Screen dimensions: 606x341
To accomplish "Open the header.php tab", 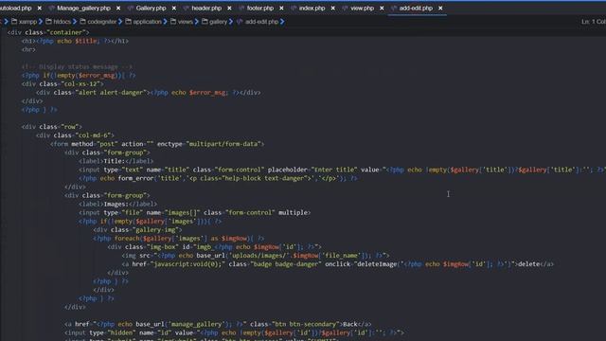I will (x=206, y=9).
